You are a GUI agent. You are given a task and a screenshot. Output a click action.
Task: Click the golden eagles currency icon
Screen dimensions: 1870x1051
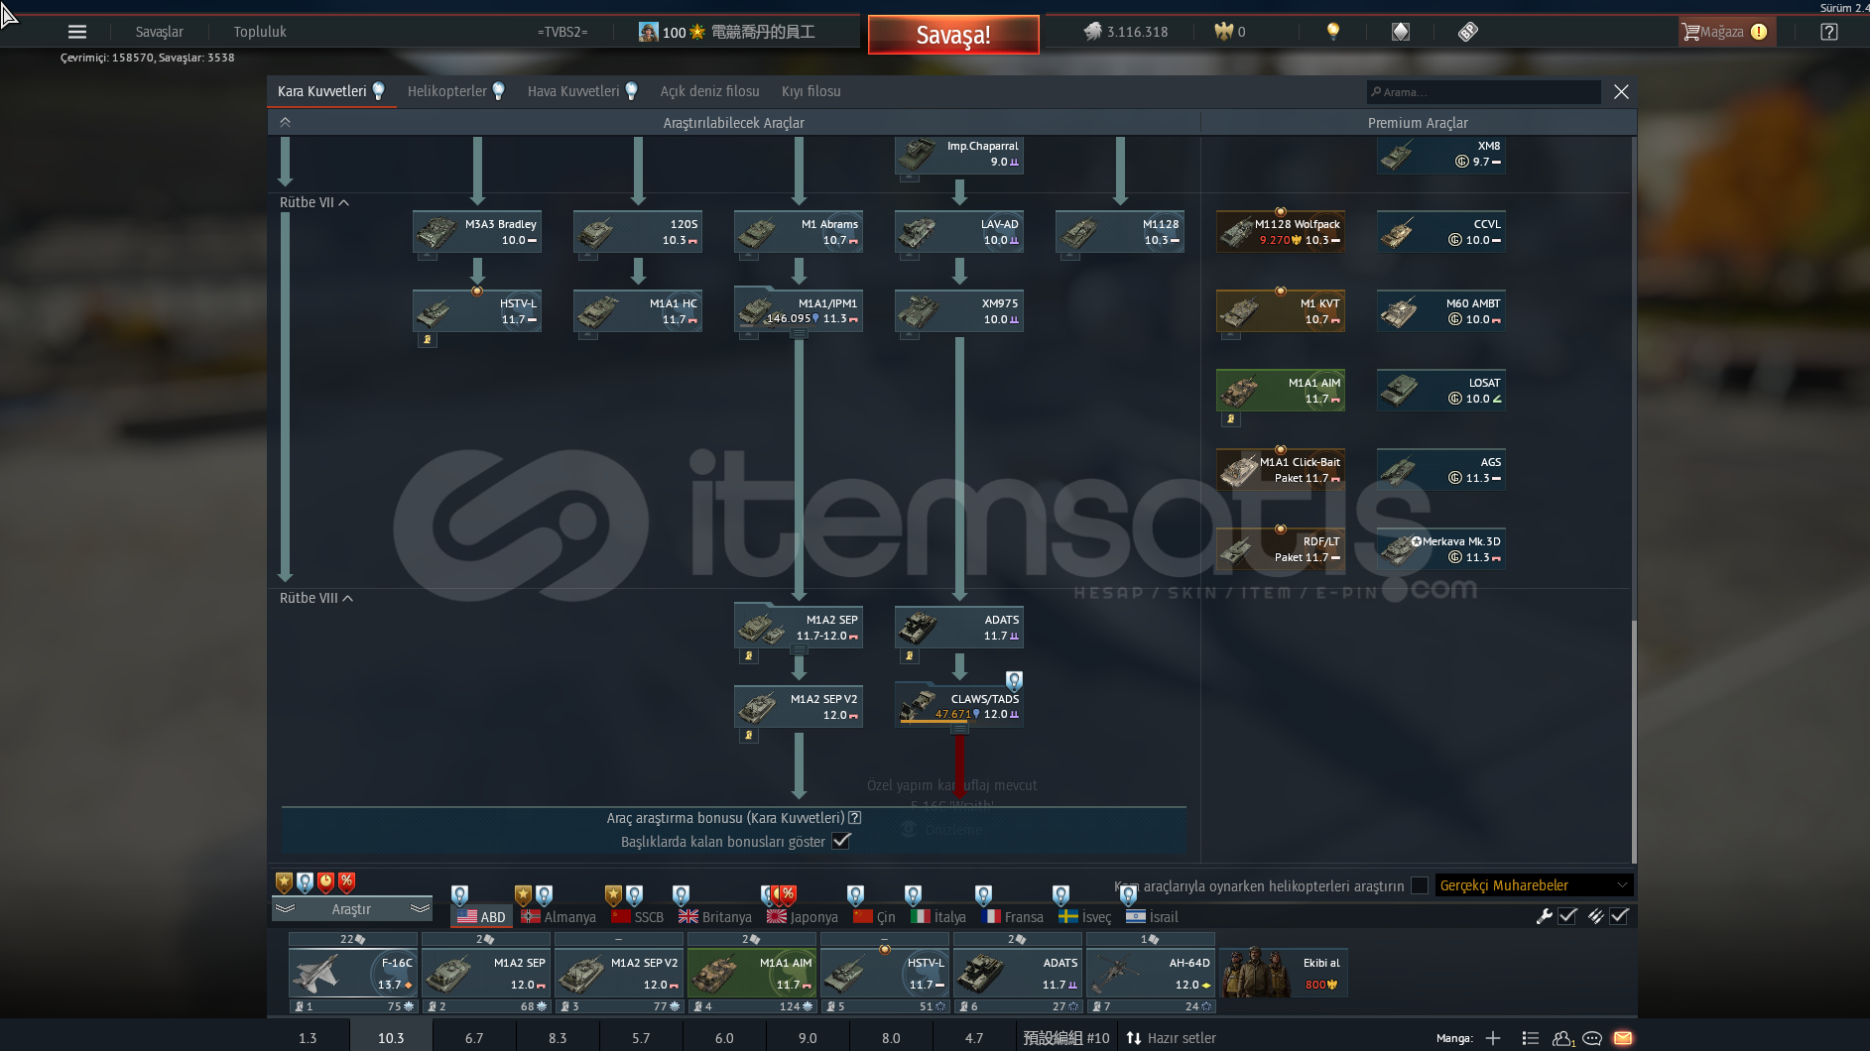(x=1223, y=32)
